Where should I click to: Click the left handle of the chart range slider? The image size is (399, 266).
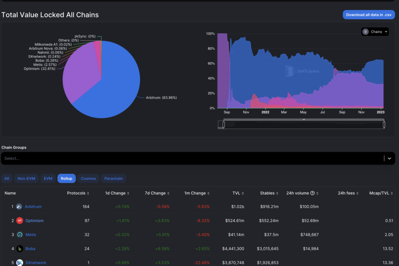point(224,124)
